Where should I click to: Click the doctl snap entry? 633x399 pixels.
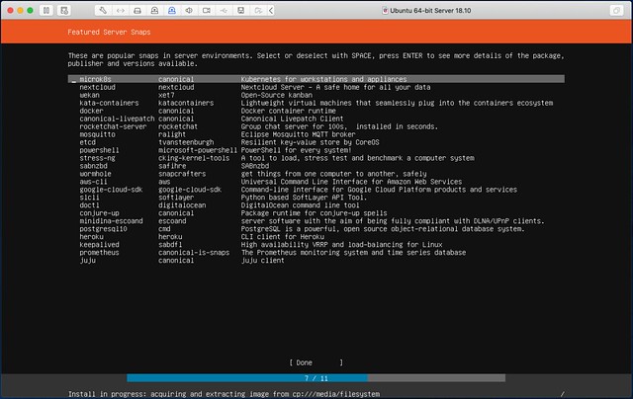[x=316, y=205]
